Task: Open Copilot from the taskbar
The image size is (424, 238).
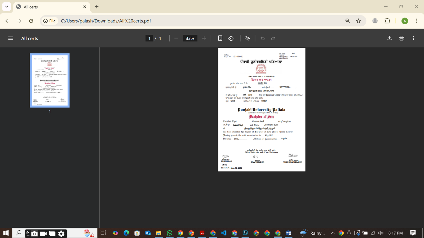Action: pyautogui.click(x=115, y=233)
